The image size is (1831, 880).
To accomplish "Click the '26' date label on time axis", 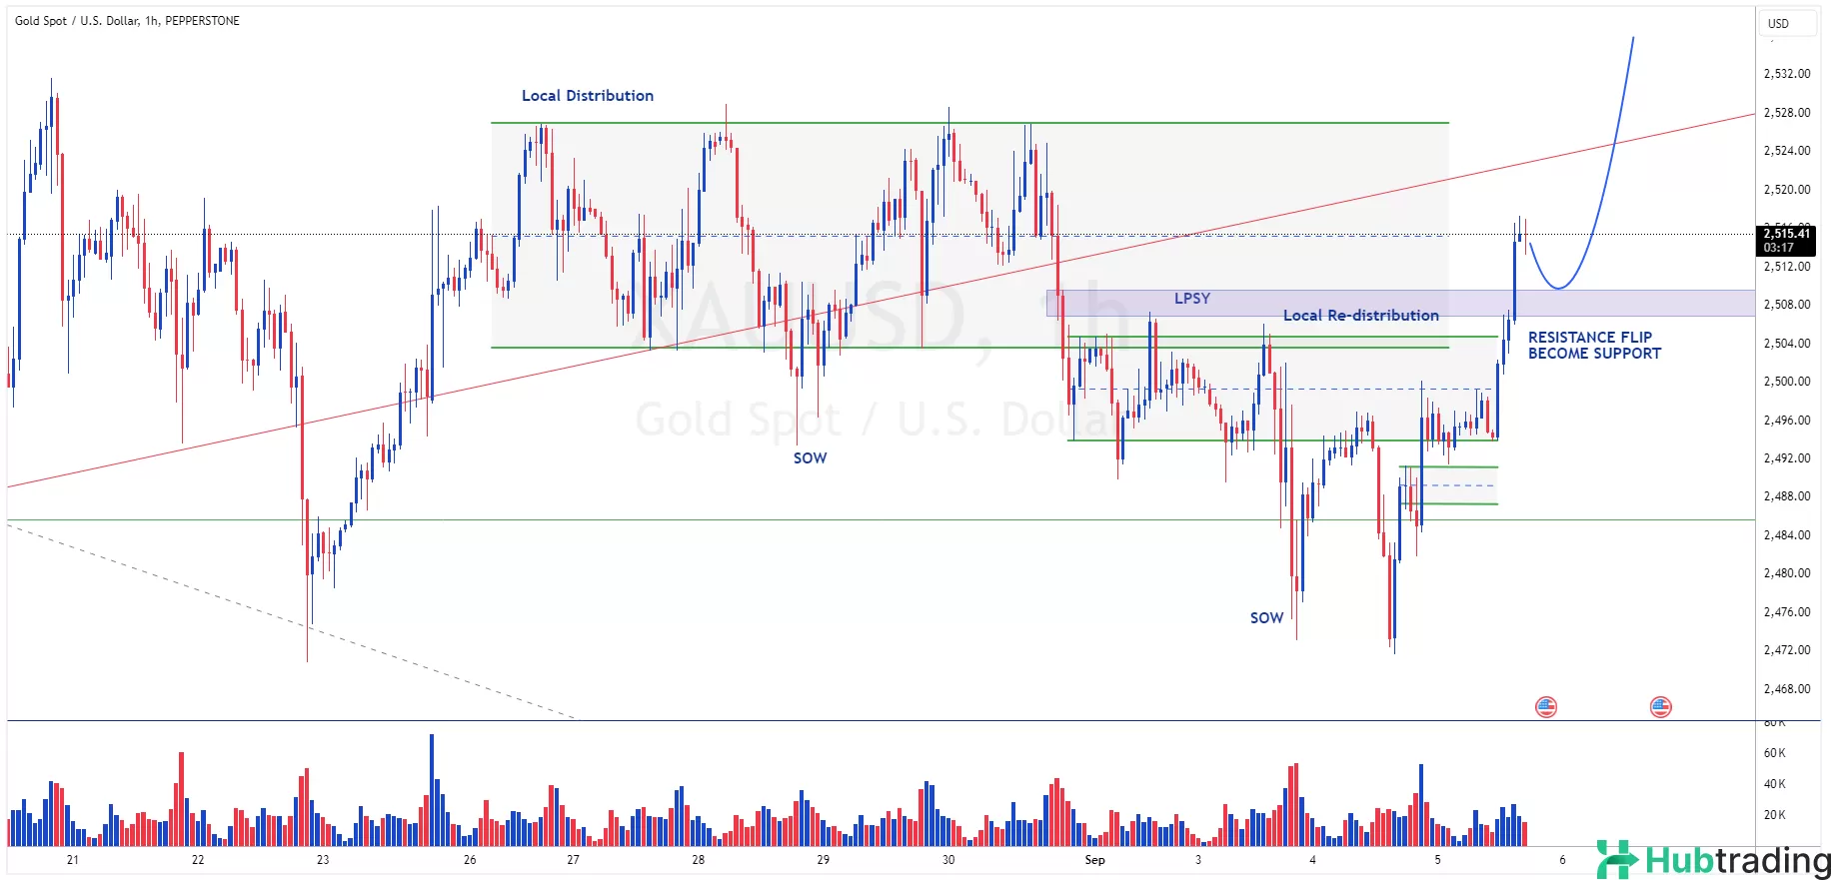I will [470, 860].
